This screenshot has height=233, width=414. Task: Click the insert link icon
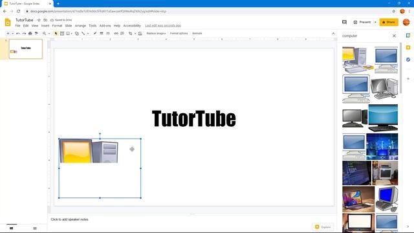coord(116,34)
